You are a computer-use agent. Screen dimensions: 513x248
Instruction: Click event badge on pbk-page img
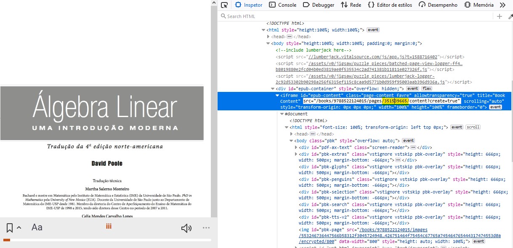tap(479, 242)
